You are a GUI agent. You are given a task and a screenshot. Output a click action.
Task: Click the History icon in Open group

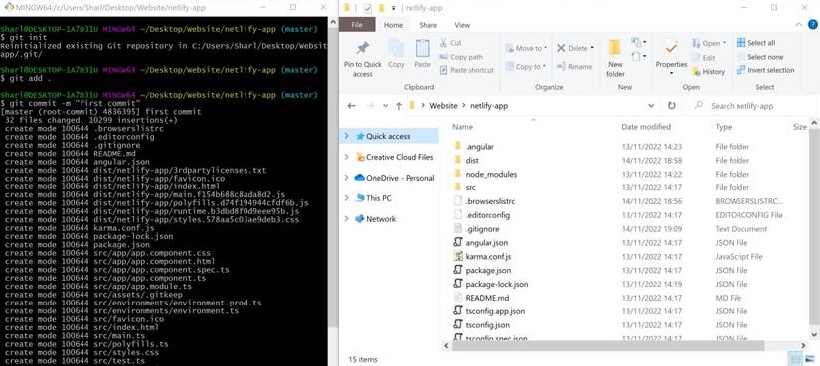(696, 72)
